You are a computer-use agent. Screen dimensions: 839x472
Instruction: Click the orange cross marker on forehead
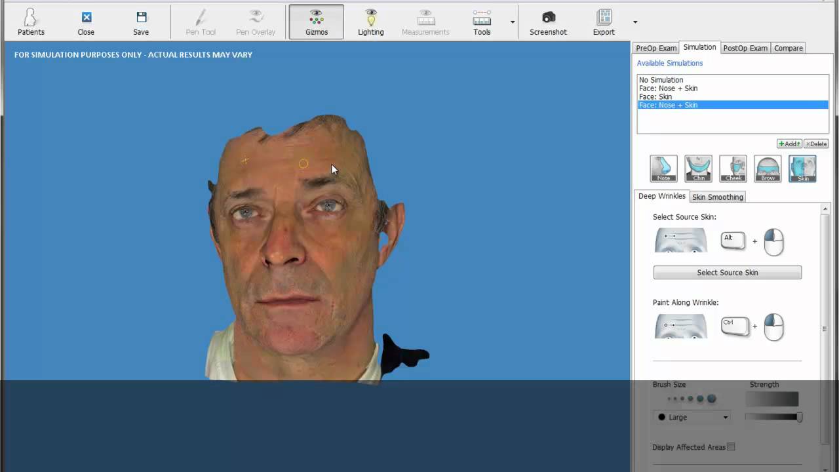coord(244,160)
